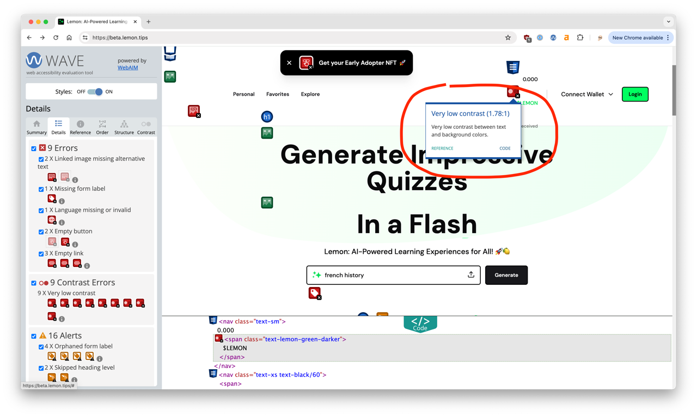Click REFERENCE in the contrast tooltip
Viewport: 697px width, 417px height.
(442, 148)
